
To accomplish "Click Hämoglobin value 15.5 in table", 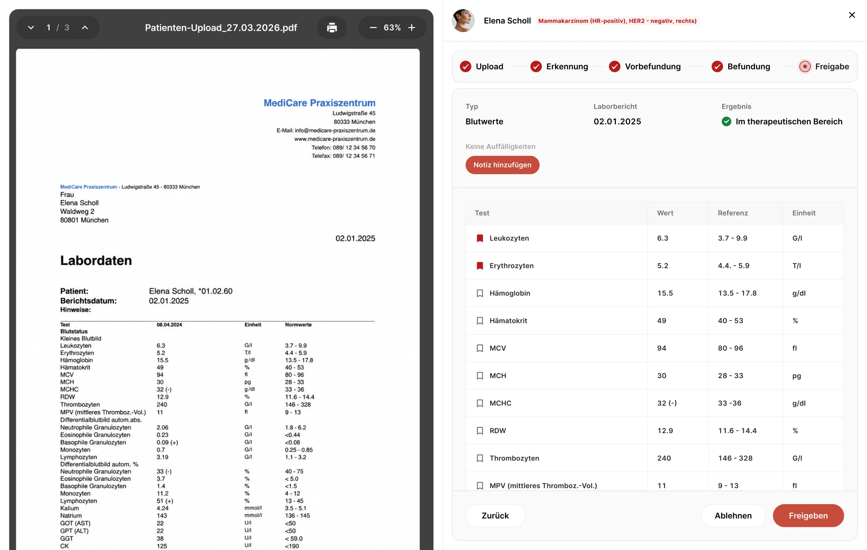I will click(x=665, y=293).
